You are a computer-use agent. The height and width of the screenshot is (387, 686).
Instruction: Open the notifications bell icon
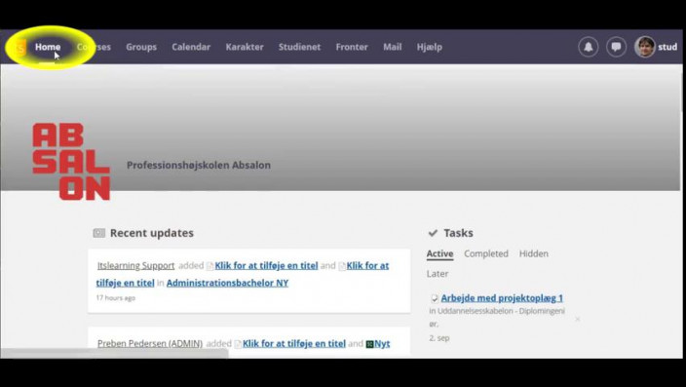[588, 47]
